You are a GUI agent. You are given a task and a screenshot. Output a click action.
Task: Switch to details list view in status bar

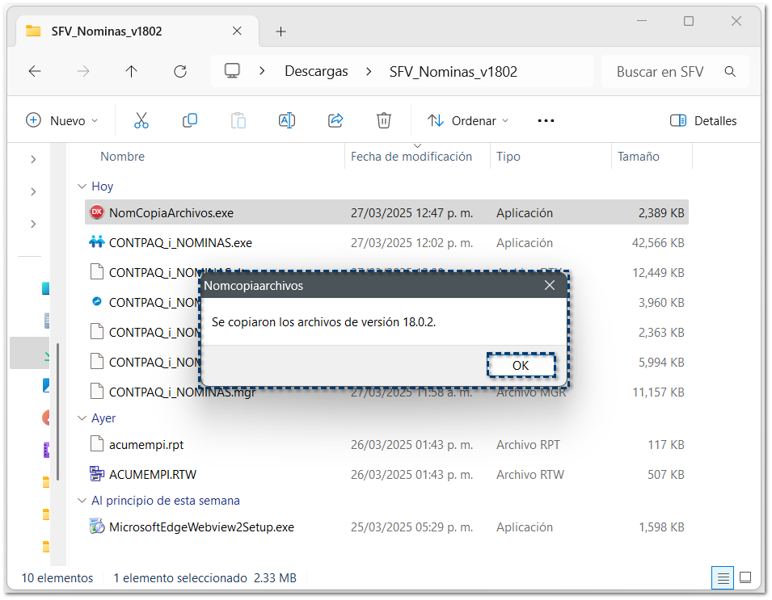[723, 578]
